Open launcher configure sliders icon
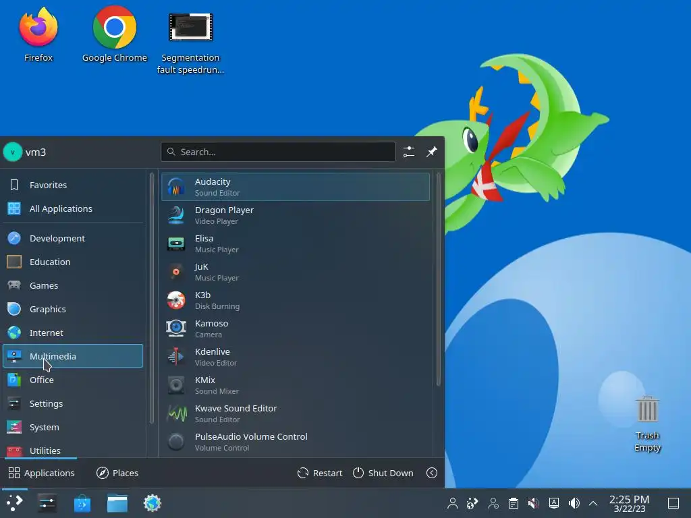The width and height of the screenshot is (691, 518). point(409,152)
